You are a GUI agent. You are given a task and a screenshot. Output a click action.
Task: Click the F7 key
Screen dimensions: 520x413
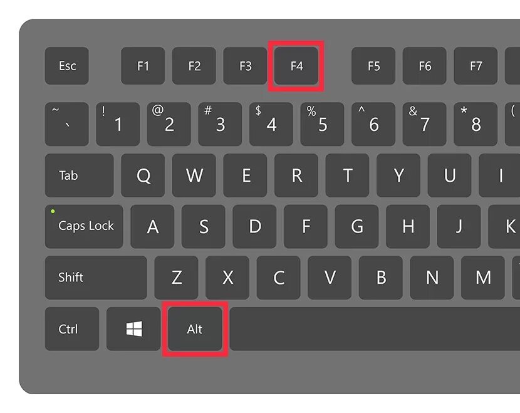[476, 66]
